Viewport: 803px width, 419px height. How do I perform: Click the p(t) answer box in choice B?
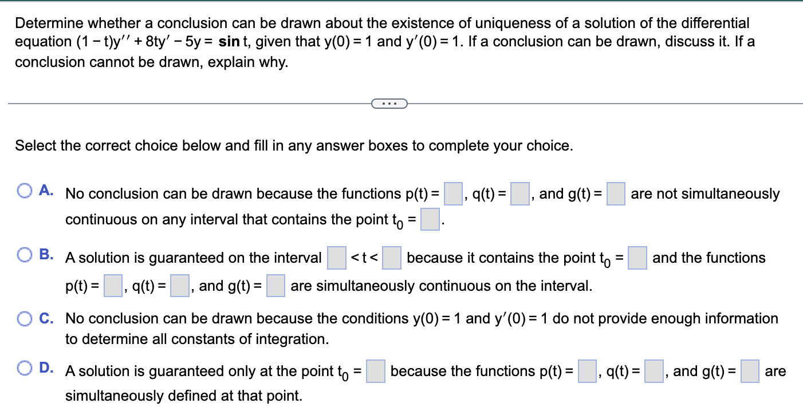(x=112, y=285)
